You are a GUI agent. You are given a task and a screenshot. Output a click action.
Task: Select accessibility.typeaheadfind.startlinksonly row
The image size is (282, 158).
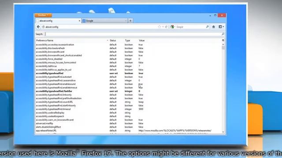pos(128,105)
